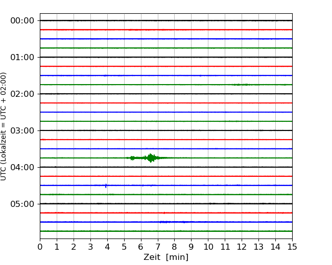Click the 03:00 UTC axis label
The image size is (332, 265).
22,130
